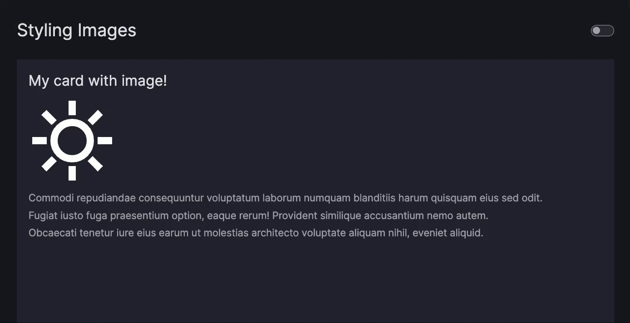This screenshot has width=630, height=323.
Task: Click the top ray of the sun icon
Action: click(72, 108)
